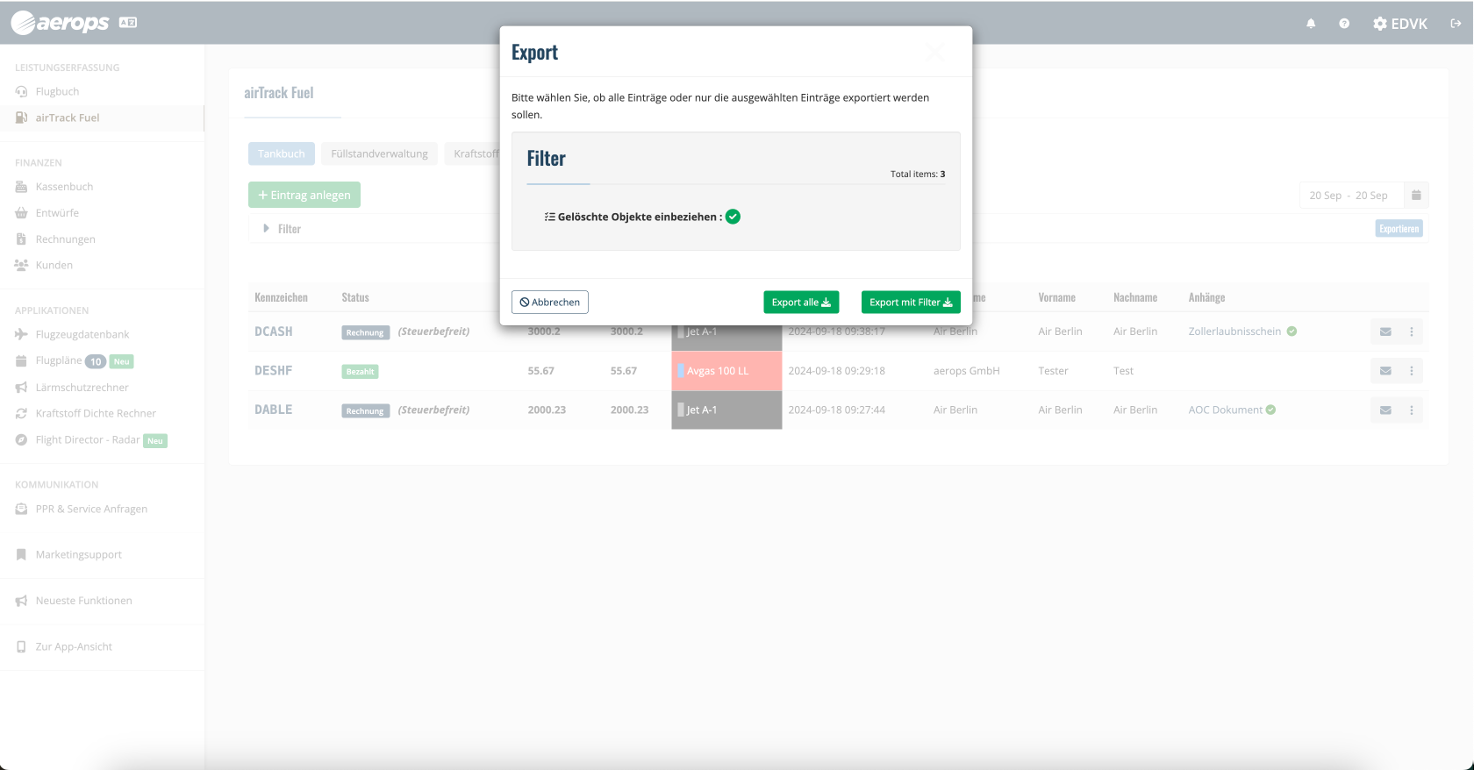
Task: Click Jet A-1 cell in DABLE row
Action: point(726,410)
